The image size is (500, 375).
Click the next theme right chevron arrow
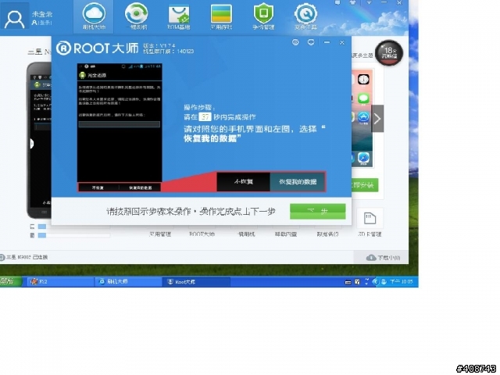tap(377, 119)
